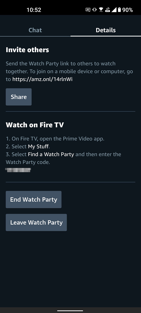The width and height of the screenshot is (141, 313).
Task: Click Leave Watch Party button
Action: [x=36, y=222]
